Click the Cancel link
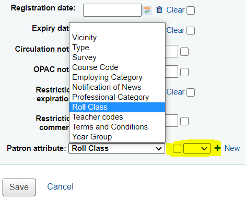 tap(60, 186)
